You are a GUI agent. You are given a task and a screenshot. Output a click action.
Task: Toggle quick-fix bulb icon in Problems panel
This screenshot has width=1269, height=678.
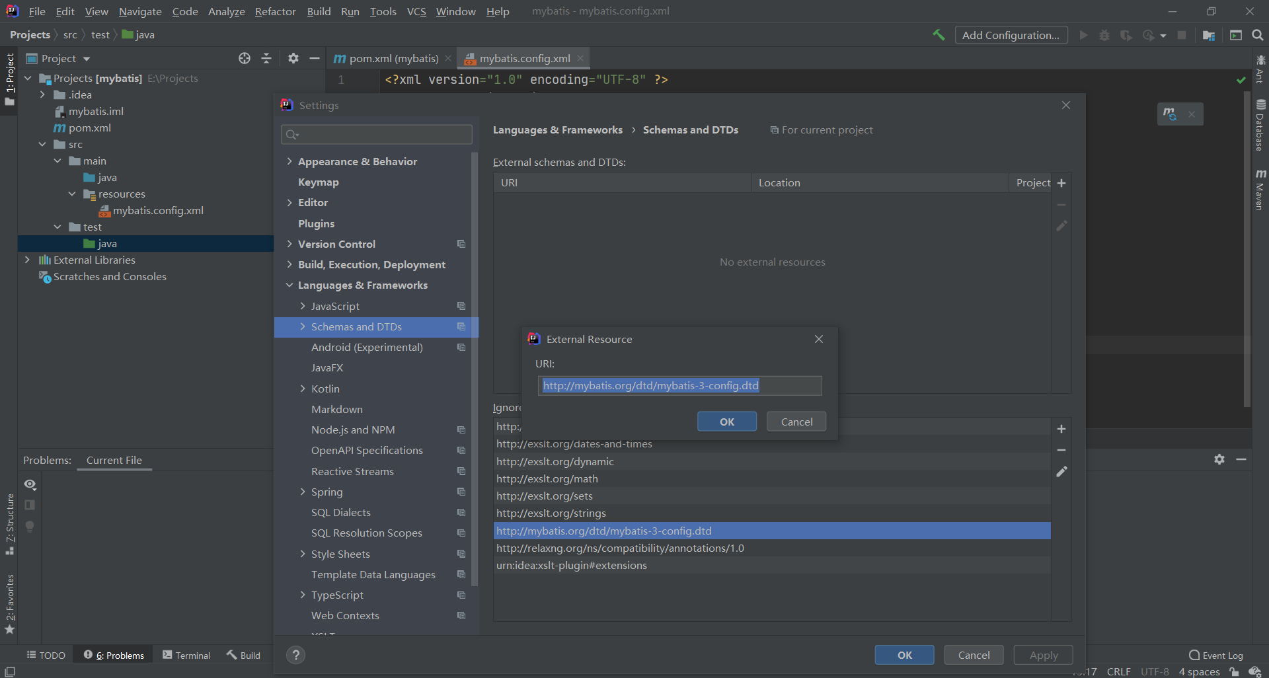pos(30,526)
